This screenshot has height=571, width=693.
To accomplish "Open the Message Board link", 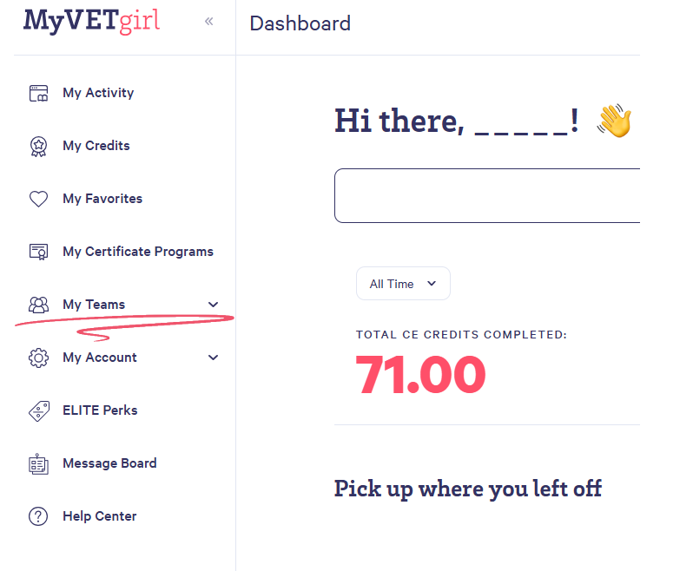I will click(109, 463).
